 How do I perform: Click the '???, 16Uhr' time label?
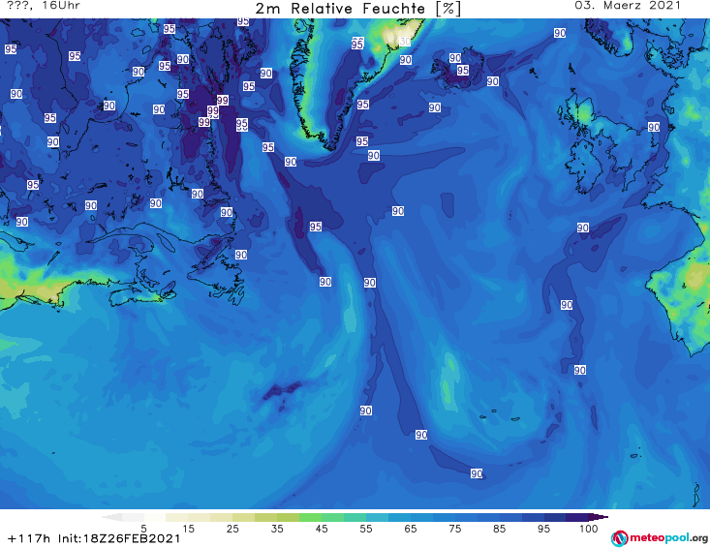tap(45, 6)
